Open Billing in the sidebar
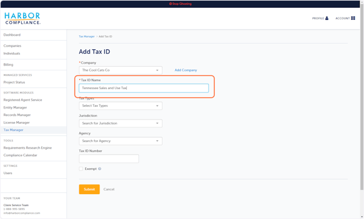This screenshot has width=364, height=219. [8, 64]
